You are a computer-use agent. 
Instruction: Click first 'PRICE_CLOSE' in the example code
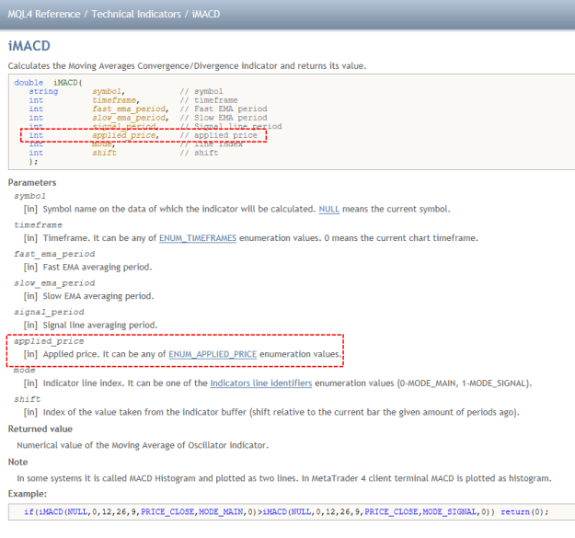167,512
